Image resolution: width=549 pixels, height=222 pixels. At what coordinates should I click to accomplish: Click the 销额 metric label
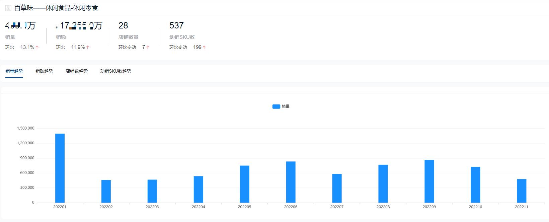61,37
